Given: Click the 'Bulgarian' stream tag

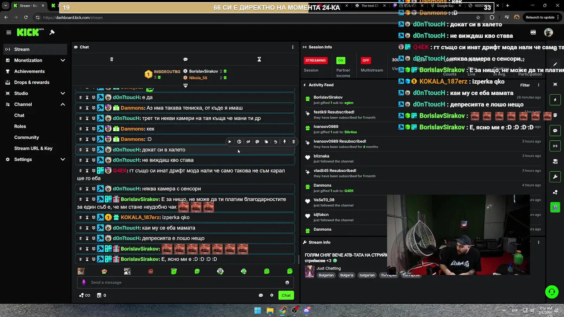Looking at the screenshot, I should [326, 275].
